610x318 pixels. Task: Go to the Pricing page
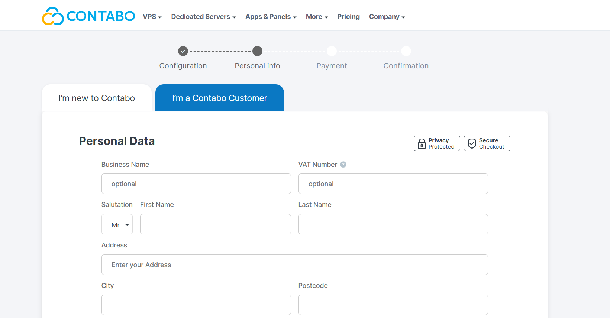pyautogui.click(x=348, y=17)
